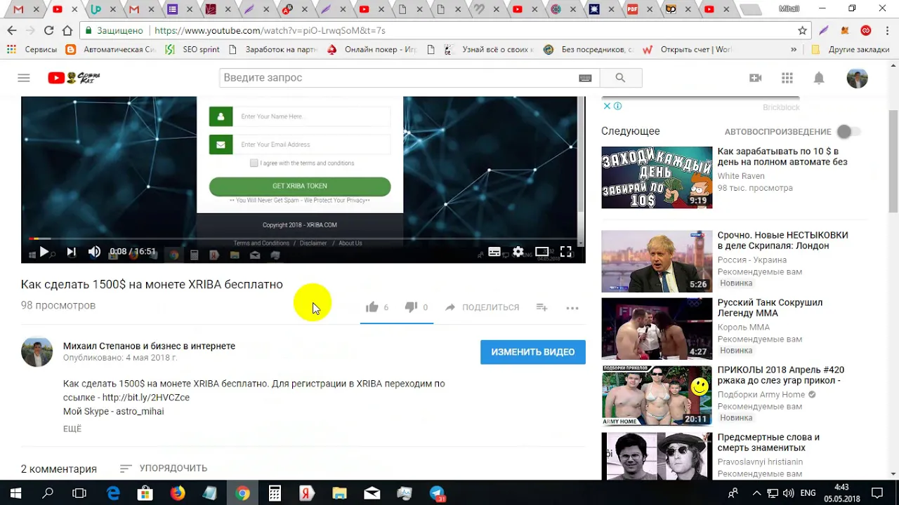Open channel Михаил Степанов и бизнес в интернете
Viewport: 899px width, 505px height.
click(149, 346)
